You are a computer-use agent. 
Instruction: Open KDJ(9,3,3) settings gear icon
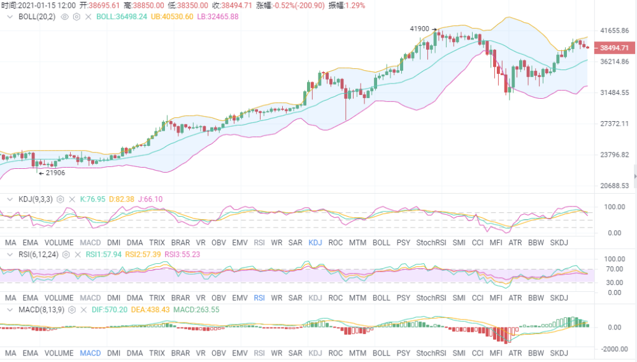click(60, 199)
